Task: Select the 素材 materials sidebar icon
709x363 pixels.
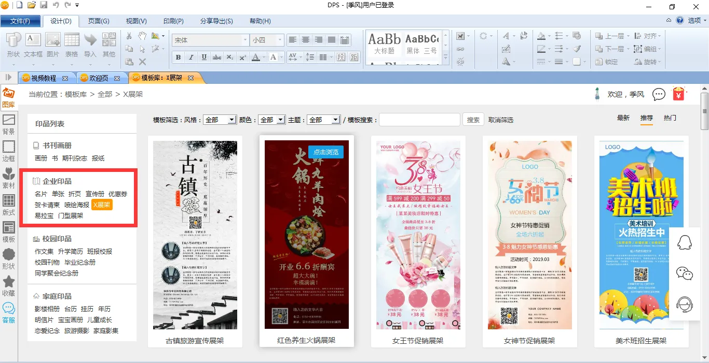Action: coord(9,178)
